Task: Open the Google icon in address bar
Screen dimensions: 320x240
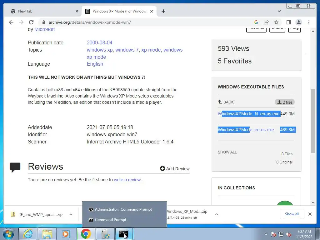Action: pos(256,22)
